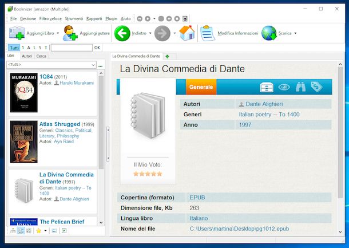The width and height of the screenshot is (349, 248).
Task: Open Dante Alighieri link in Autori row
Action: pyautogui.click(x=264, y=104)
